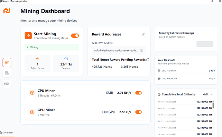222x137 pixels.
Task: Select the NX sidebar icon
Action: 7,84
